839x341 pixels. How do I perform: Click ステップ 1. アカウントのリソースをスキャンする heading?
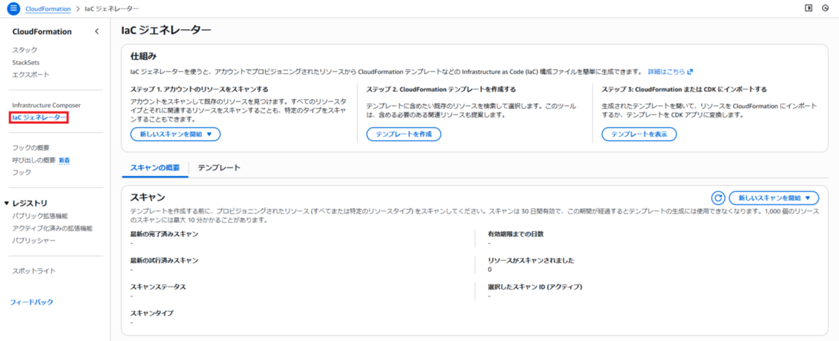coord(199,89)
